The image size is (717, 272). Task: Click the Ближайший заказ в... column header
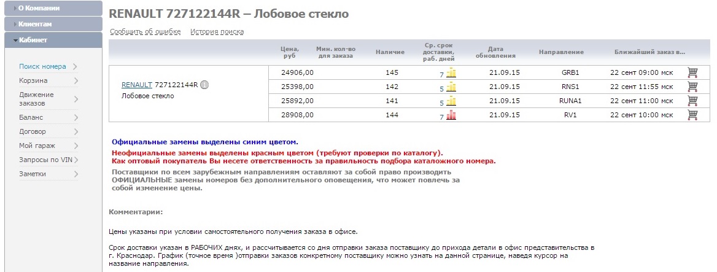(x=649, y=52)
